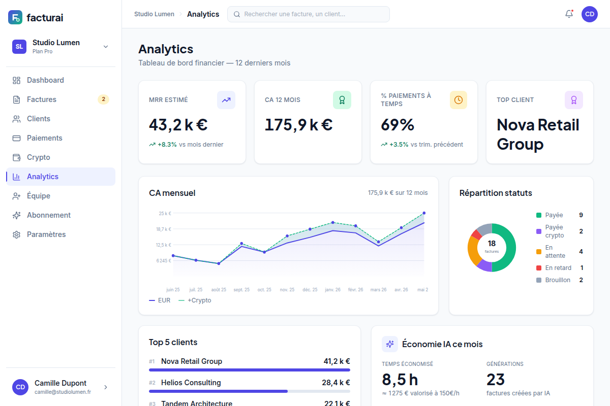Click the purple Payée crypto swatch
Viewport: 610px width, 406px height.
pos(539,231)
